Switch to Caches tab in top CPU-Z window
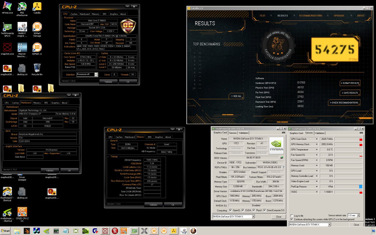This screenshot has width=376, height=235. [x=74, y=14]
